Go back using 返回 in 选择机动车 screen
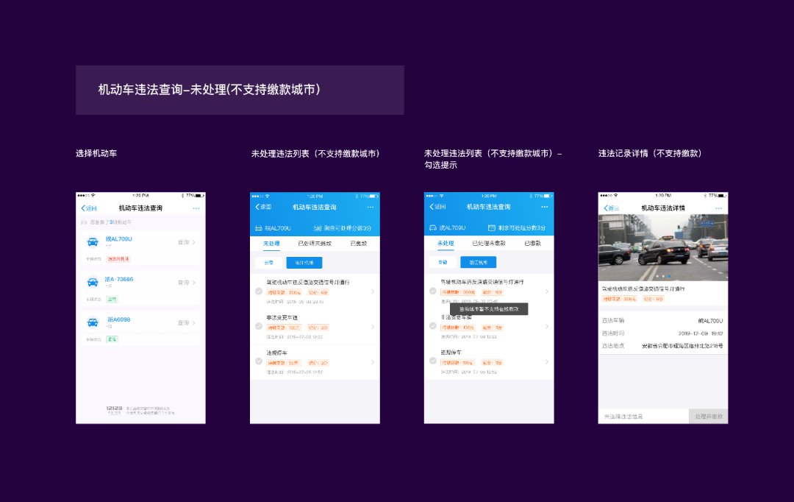Viewport: 794px width, 502px height. coord(89,208)
